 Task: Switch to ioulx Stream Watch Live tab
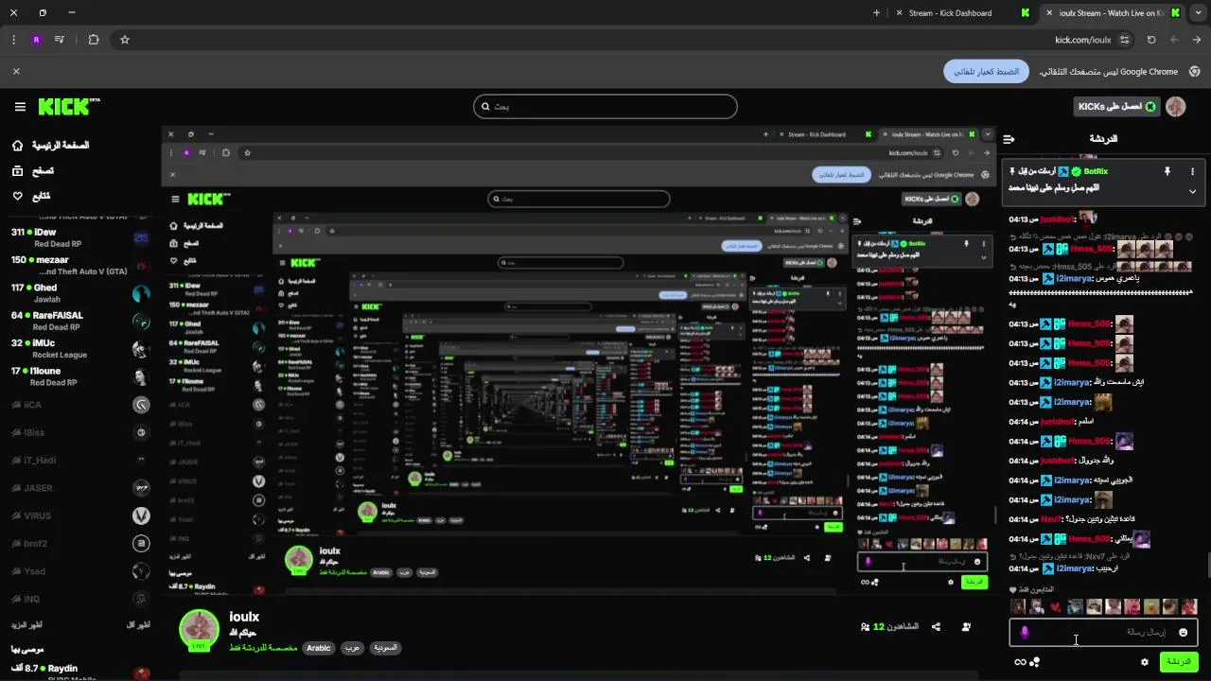click(1111, 13)
